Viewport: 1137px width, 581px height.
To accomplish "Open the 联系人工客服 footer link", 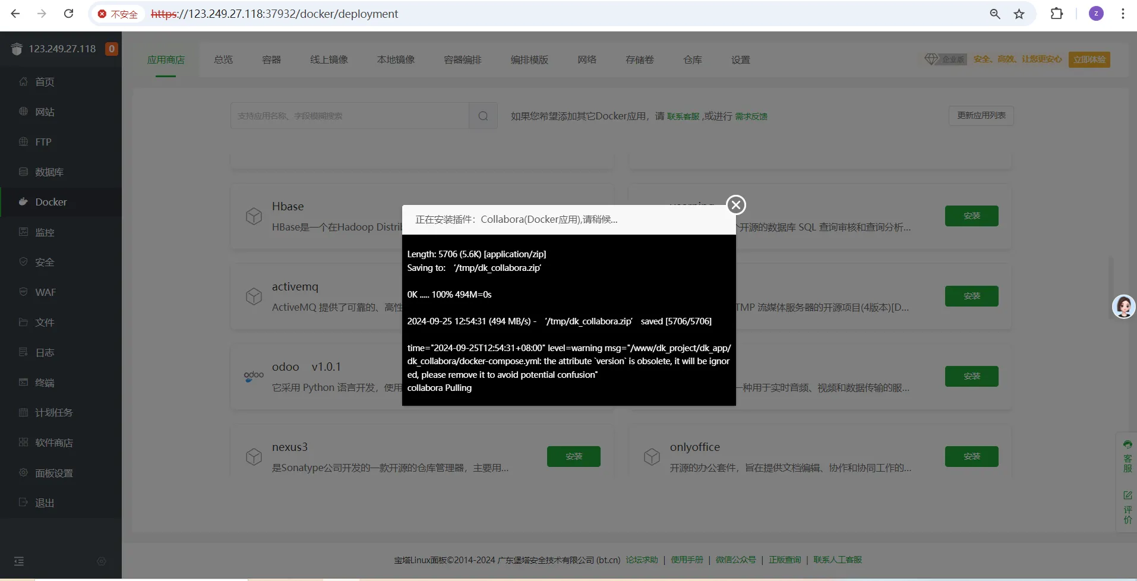I will (838, 560).
